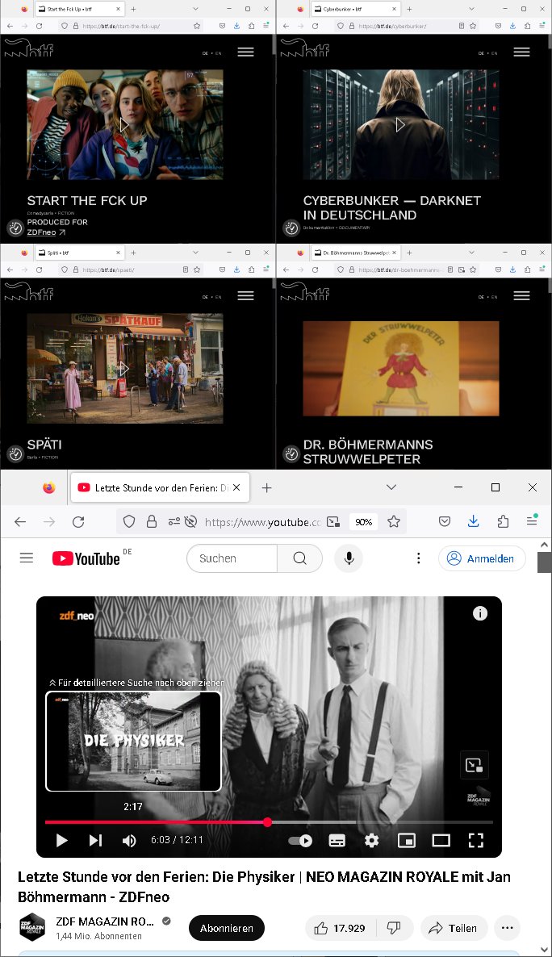Screen dimensions: 552x957
Task: Click the YouTube search input field
Action: click(x=232, y=558)
